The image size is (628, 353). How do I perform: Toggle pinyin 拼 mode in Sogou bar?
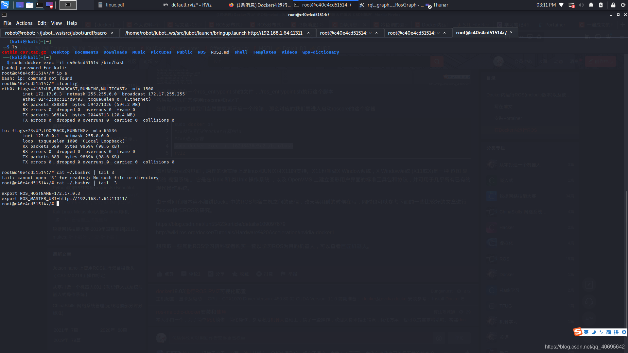point(616,332)
